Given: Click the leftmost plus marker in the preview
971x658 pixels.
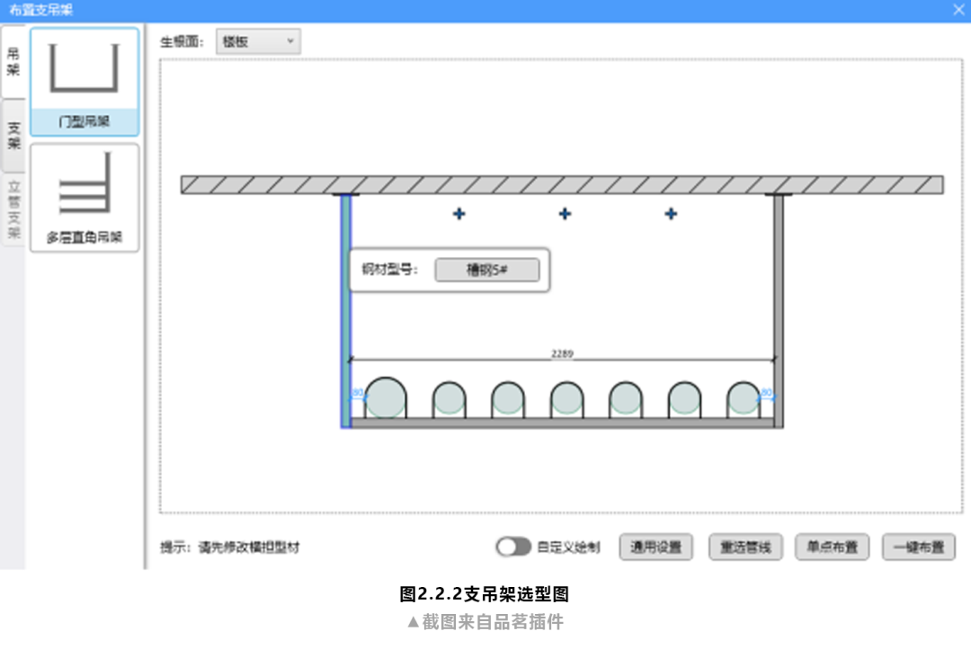Looking at the screenshot, I should (459, 214).
